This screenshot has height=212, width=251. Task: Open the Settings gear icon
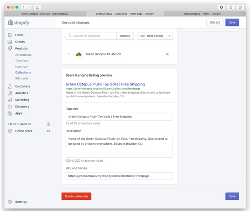10,202
